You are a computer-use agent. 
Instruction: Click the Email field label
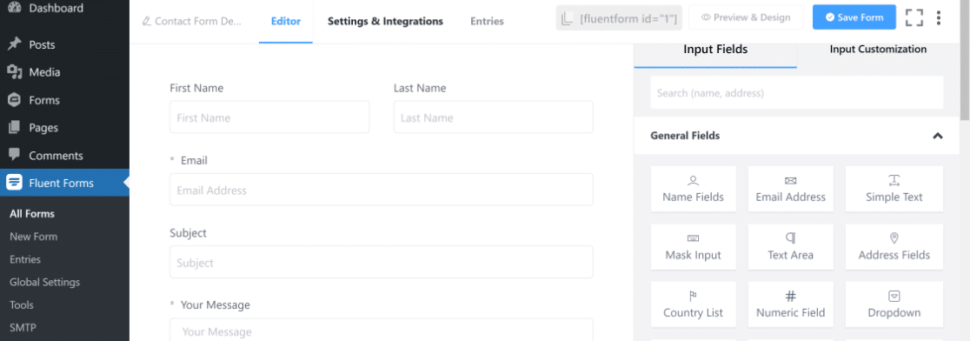[x=194, y=160]
